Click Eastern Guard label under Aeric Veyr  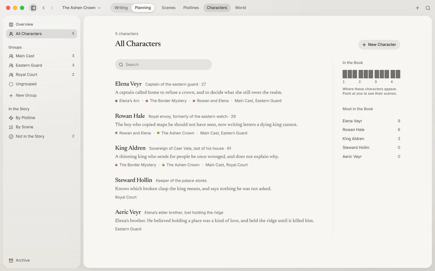[x=128, y=229]
